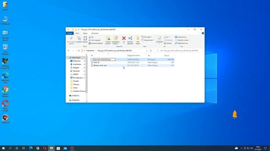Sort by the Boyut column header
This screenshot has height=151, width=270.
click(167, 55)
